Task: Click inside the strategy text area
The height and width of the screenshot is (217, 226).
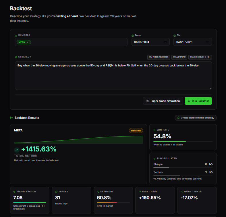Action: coord(113,76)
